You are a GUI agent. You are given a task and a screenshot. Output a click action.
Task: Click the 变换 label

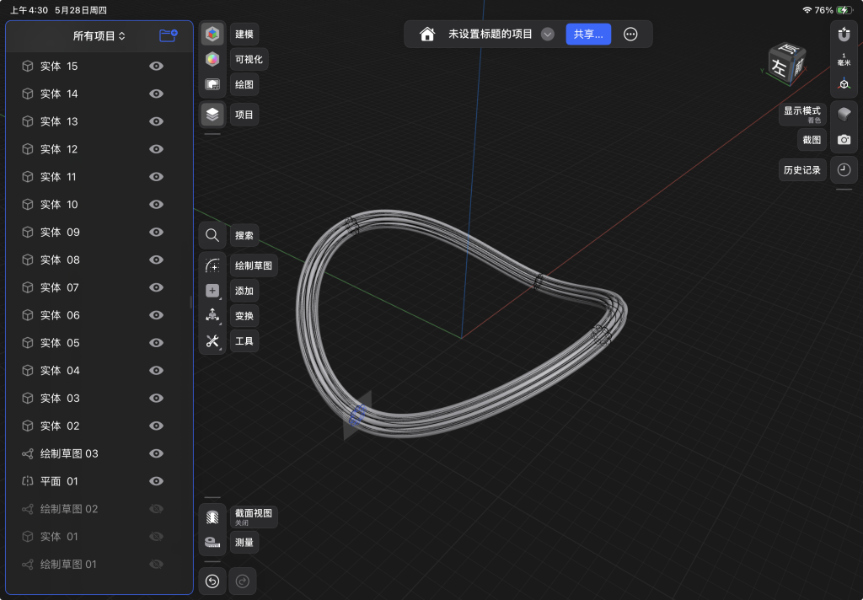point(244,315)
